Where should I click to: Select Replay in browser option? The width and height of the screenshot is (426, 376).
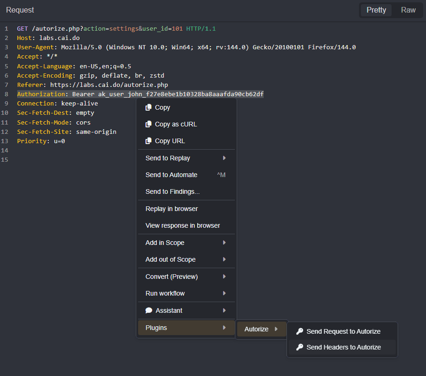click(172, 209)
